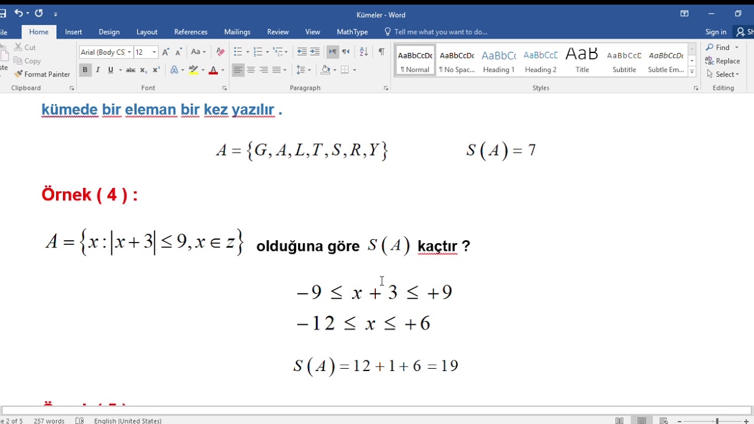
Task: Toggle Subscript formatting
Action: coord(144,69)
